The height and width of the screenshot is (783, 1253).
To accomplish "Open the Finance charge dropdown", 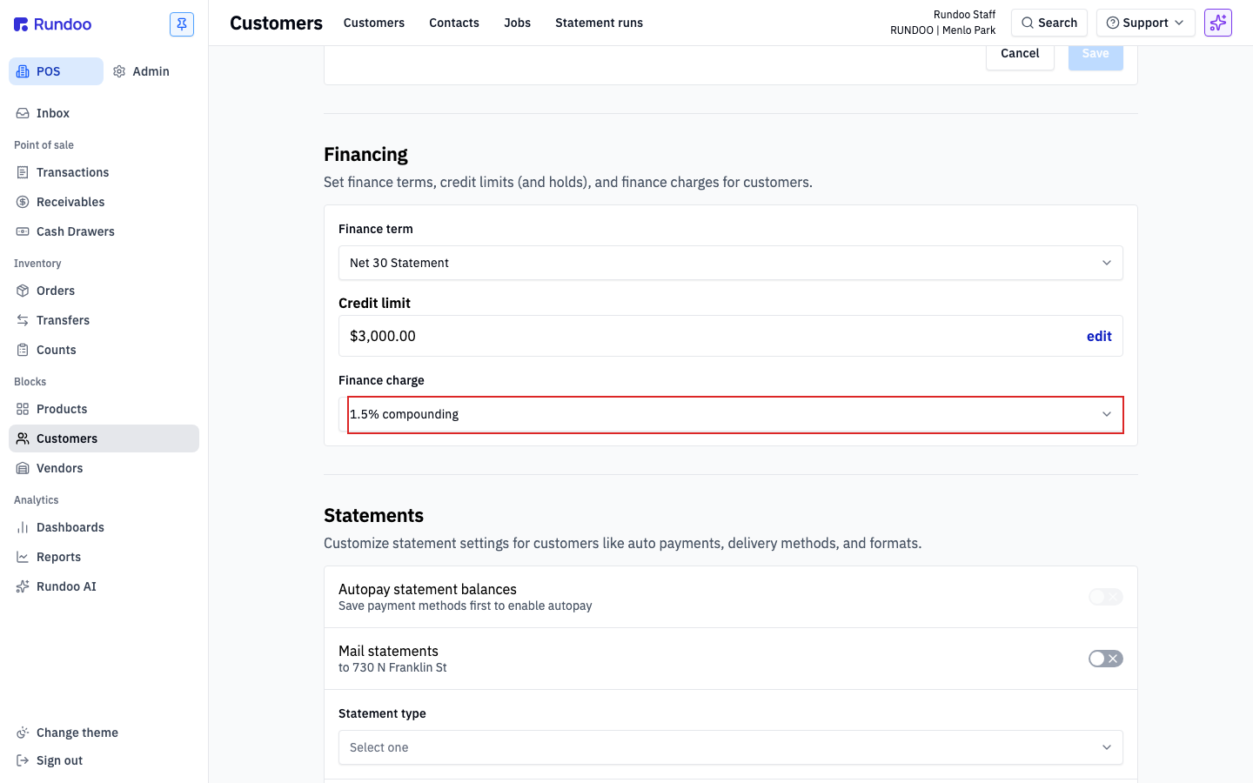I will (x=731, y=414).
